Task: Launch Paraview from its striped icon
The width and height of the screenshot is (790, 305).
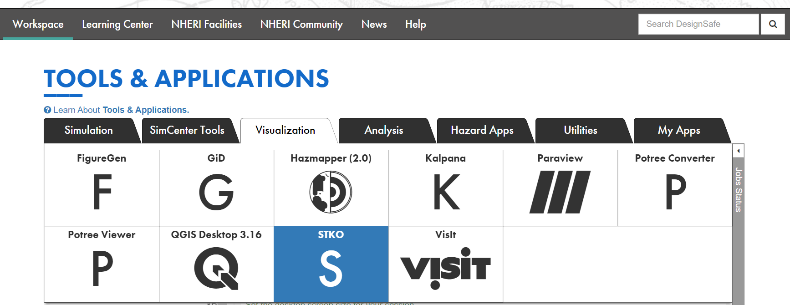Action: coord(560,192)
